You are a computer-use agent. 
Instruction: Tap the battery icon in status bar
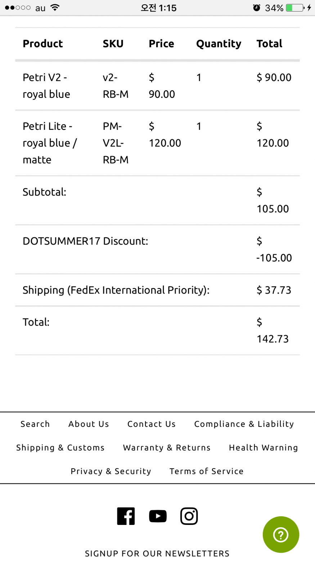coord(294,8)
